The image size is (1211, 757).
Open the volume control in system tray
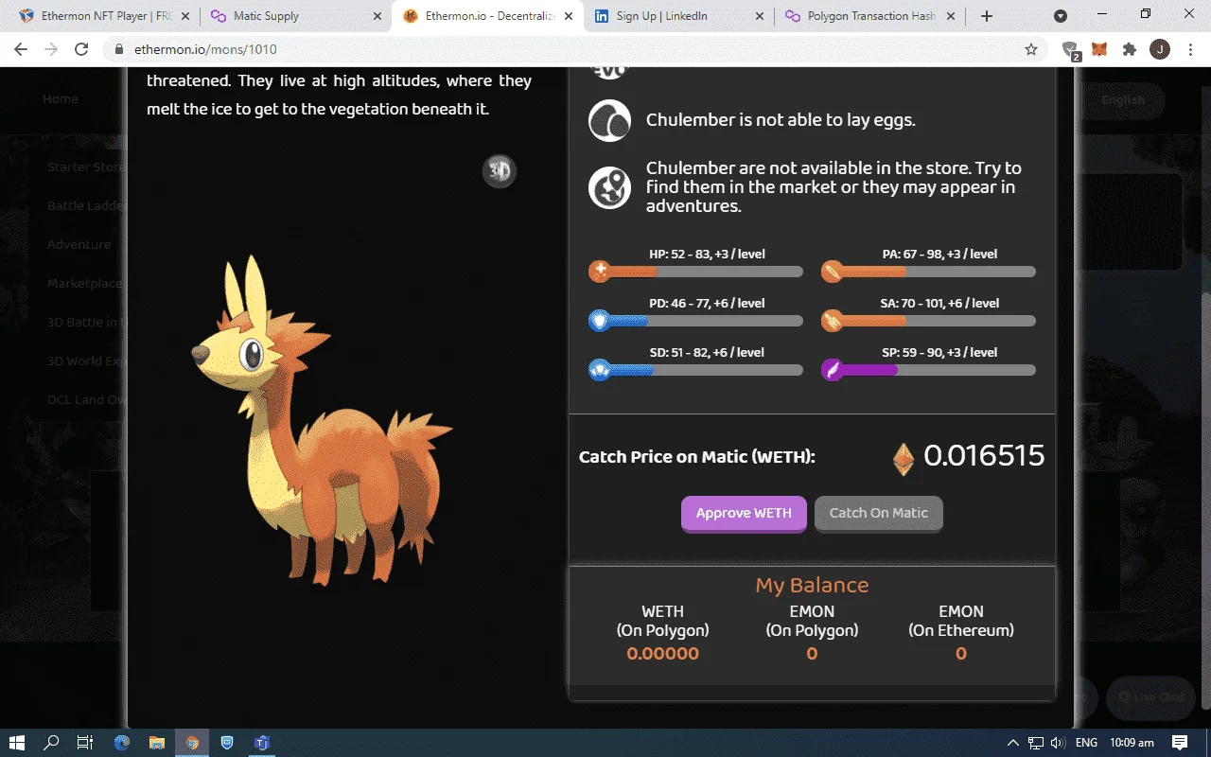(1057, 743)
